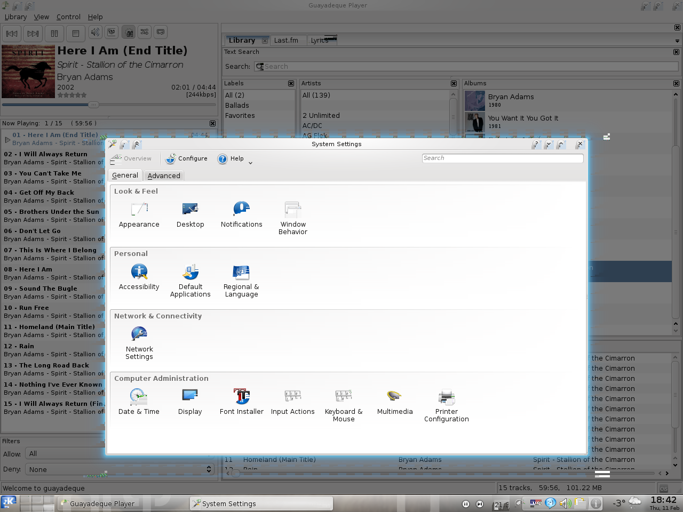Select track 05 Brothers Under the Sun
Viewport: 683px width, 512px height.
tap(53, 215)
